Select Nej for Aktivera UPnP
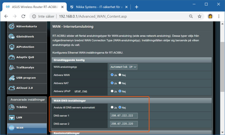 [x=120, y=91]
